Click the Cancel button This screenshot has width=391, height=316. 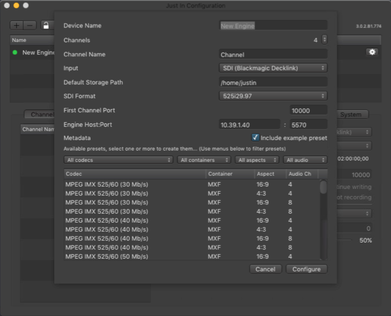pyautogui.click(x=265, y=269)
